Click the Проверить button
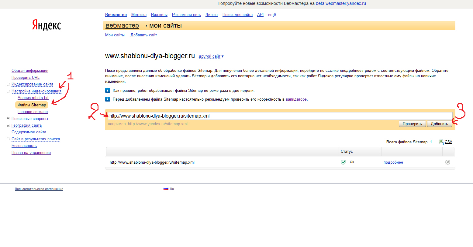Viewport: 473px width, 247px height. (412, 124)
